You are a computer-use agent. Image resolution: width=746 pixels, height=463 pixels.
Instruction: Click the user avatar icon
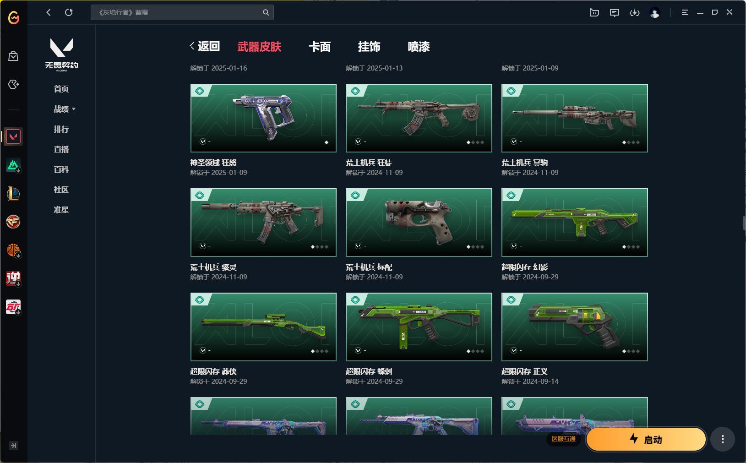pos(655,13)
